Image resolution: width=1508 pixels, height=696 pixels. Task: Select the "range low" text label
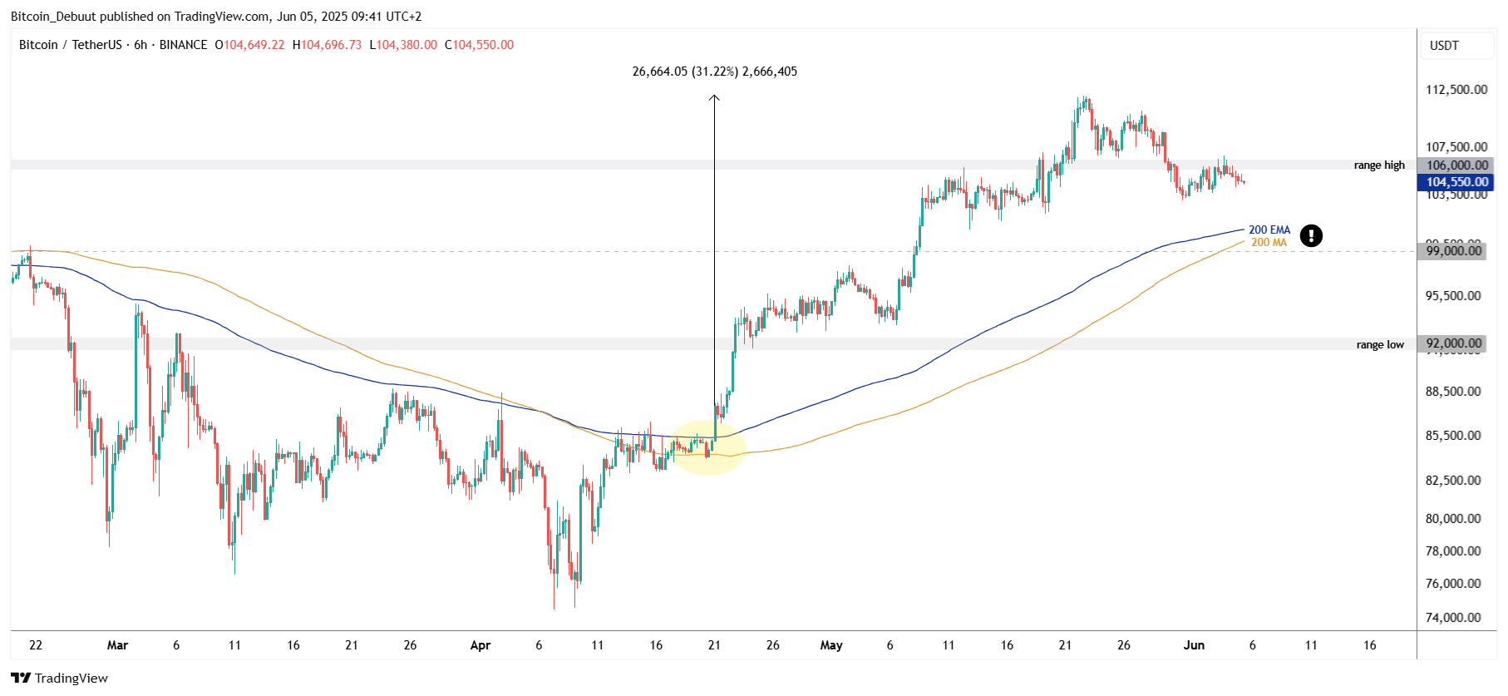pos(1380,344)
